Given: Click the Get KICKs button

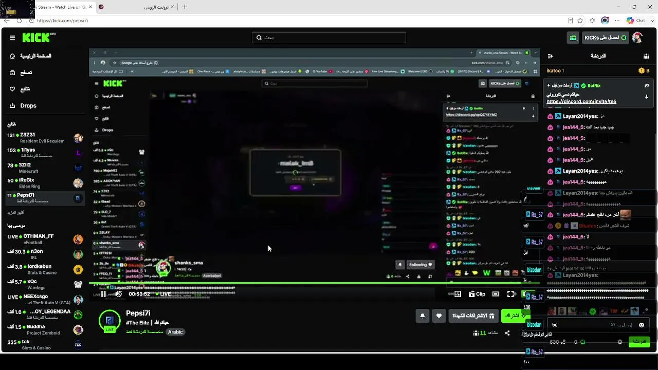Looking at the screenshot, I should pos(606,38).
